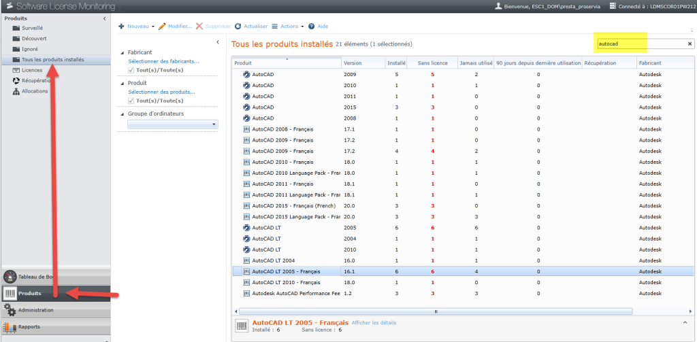Open the Groupe d'ordinateurs combo box
Viewport: 697px width, 342px height.
pos(214,124)
